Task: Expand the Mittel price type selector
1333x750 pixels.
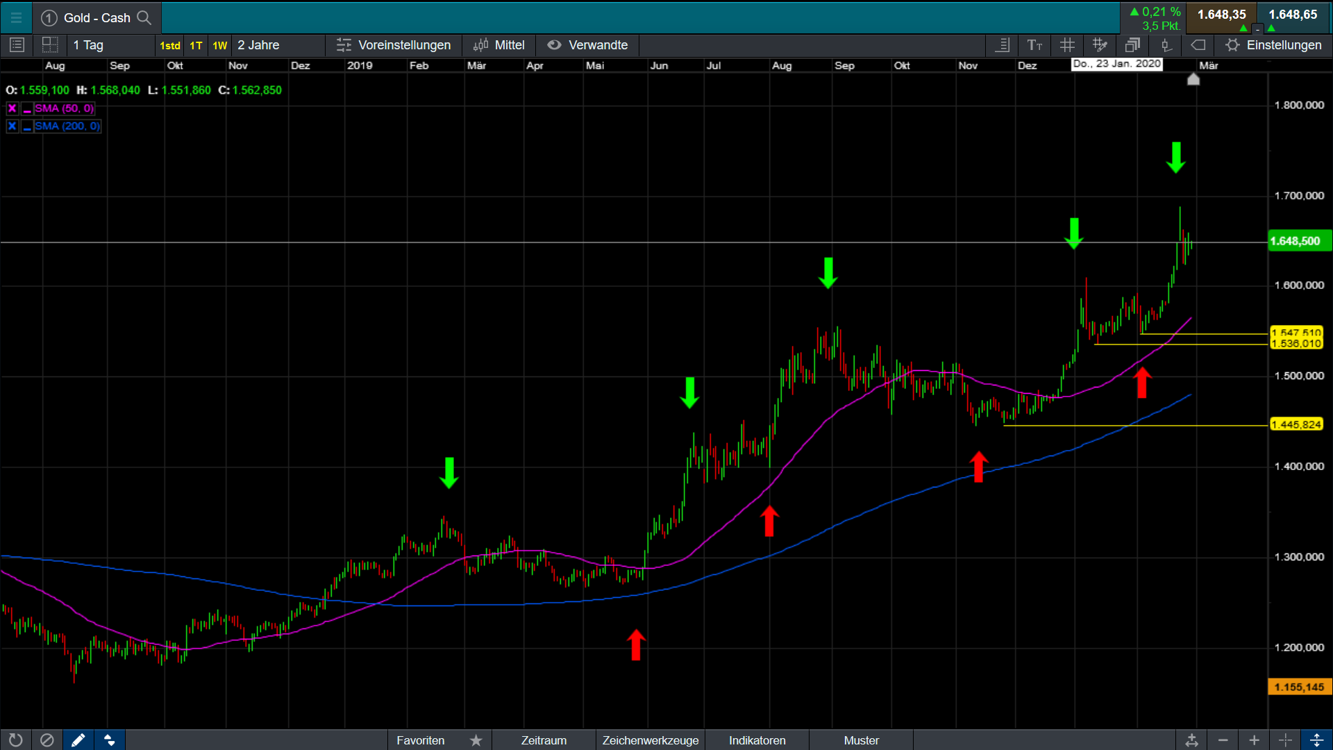Action: click(499, 45)
